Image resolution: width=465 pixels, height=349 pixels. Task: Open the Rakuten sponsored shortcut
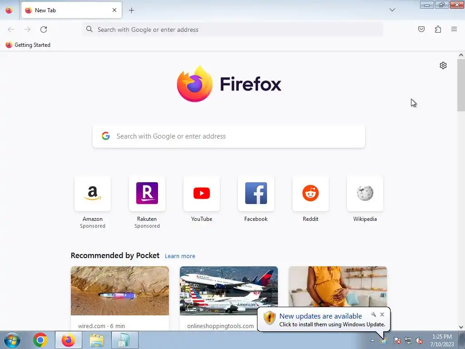(147, 194)
